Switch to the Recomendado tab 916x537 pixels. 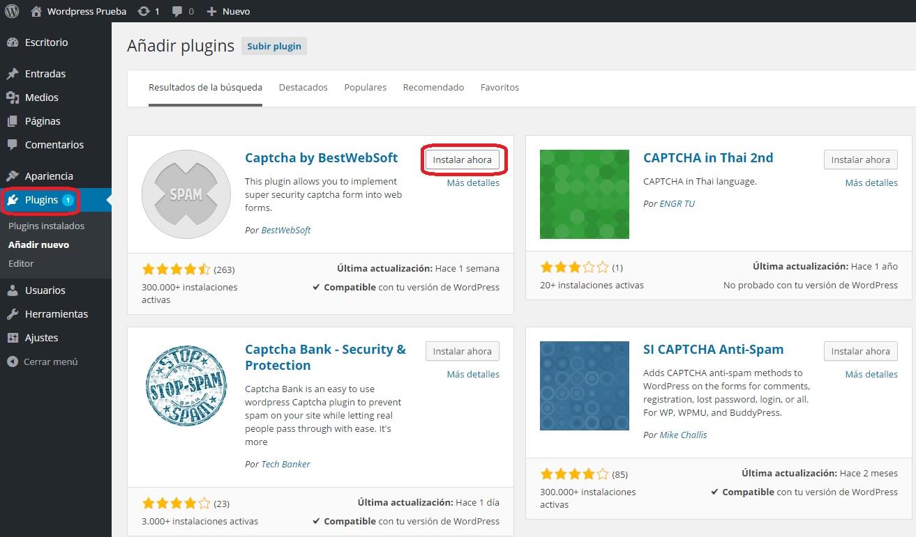tap(433, 88)
